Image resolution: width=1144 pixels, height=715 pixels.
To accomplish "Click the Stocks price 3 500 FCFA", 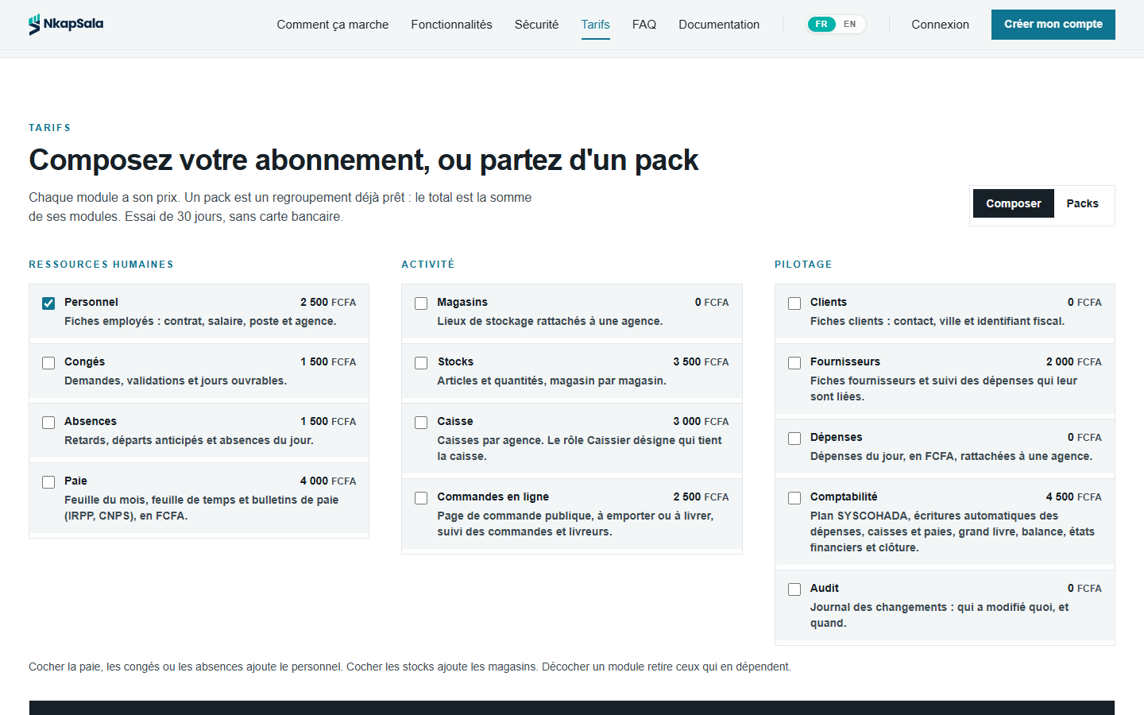I will click(701, 362).
